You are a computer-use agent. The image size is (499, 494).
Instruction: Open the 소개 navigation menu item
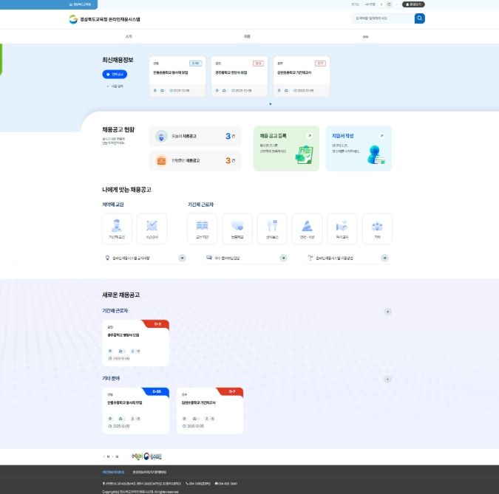129,35
